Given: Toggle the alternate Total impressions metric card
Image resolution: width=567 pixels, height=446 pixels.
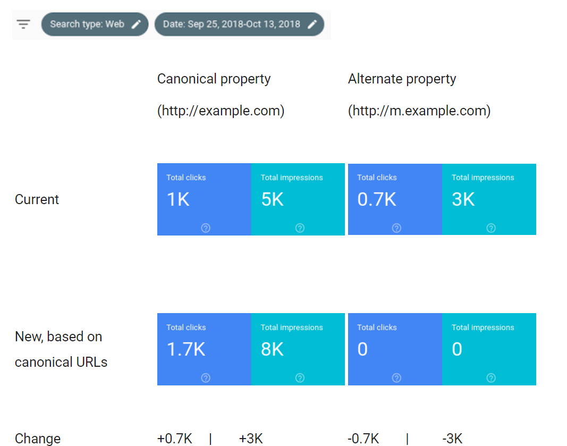Looking at the screenshot, I should [489, 199].
